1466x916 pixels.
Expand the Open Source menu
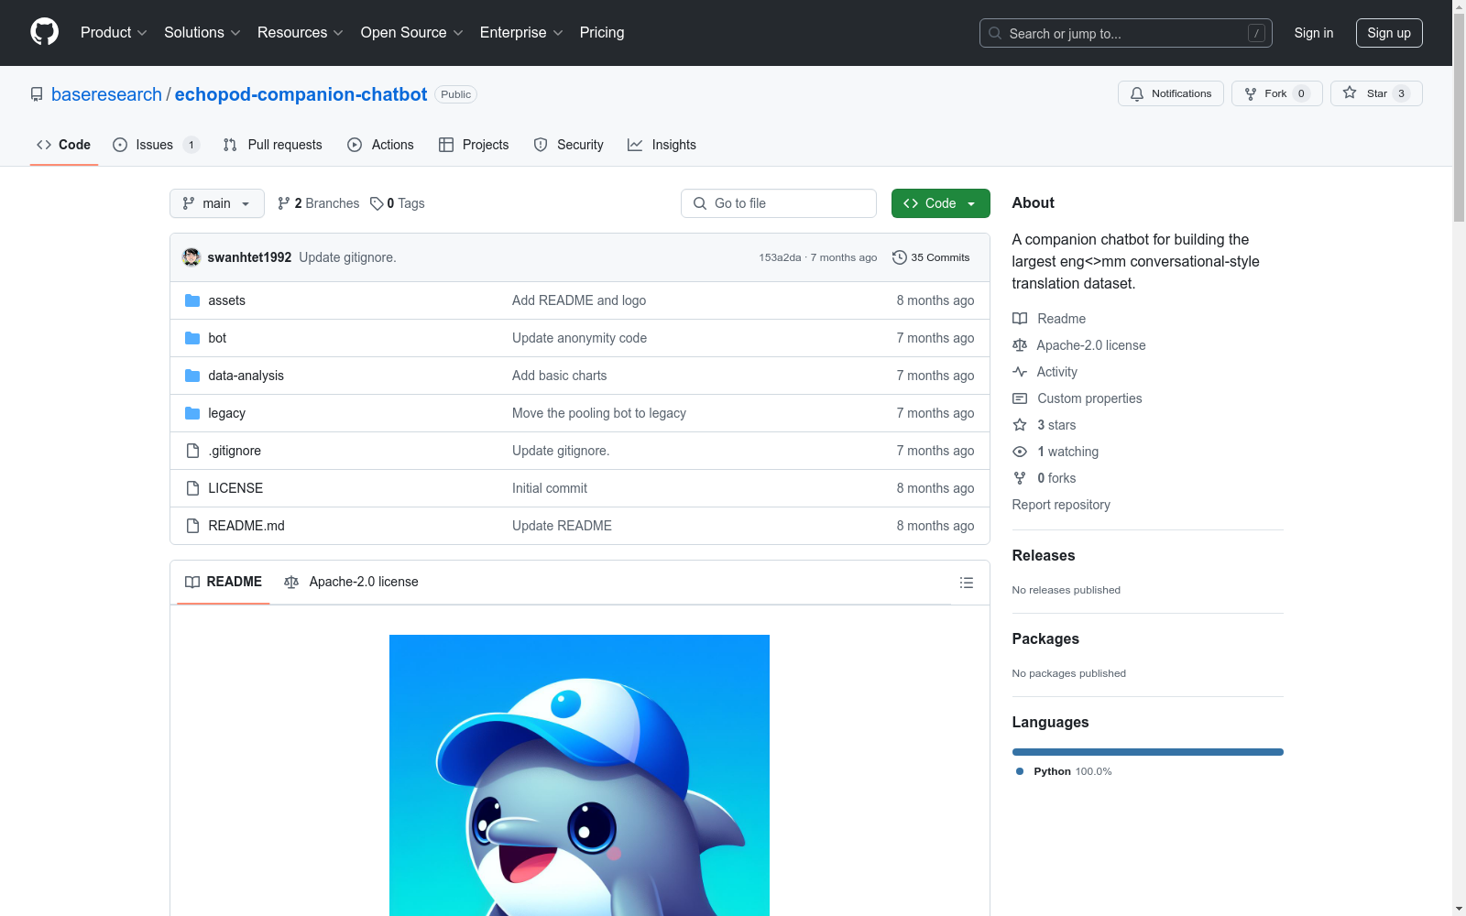click(412, 32)
